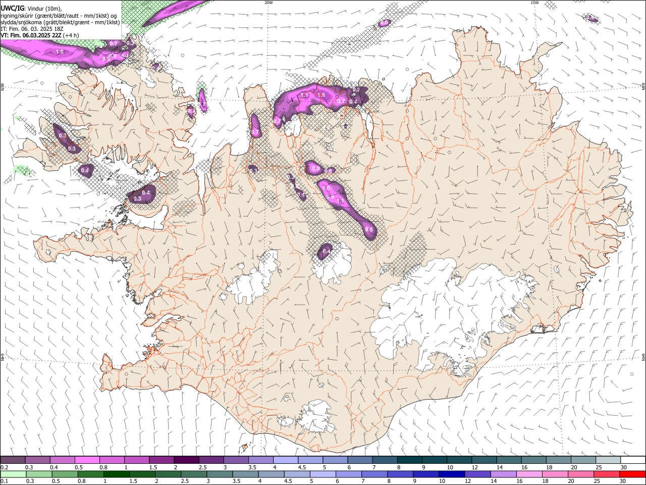Click the periwinkle 4–4.5 swatch, upper scale

(x=285, y=460)
